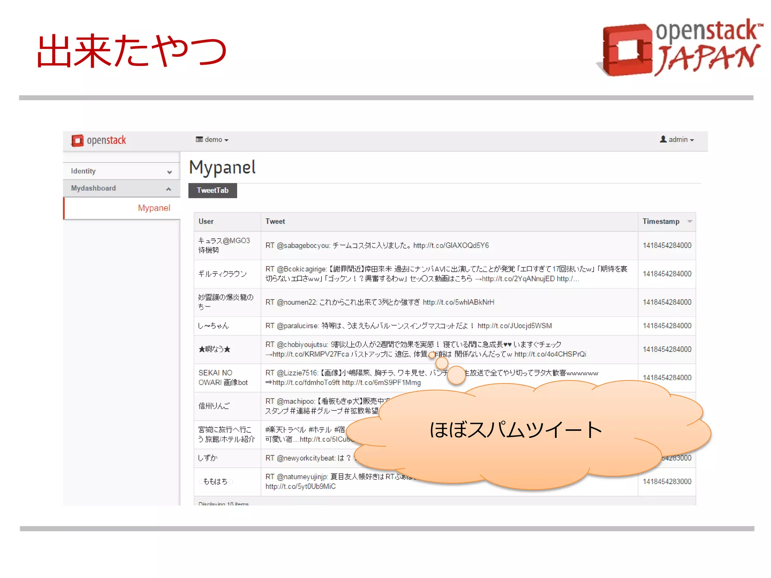771x578 pixels.
Task: Click tweet text starting 'RT @noumen22'
Action: pos(380,302)
